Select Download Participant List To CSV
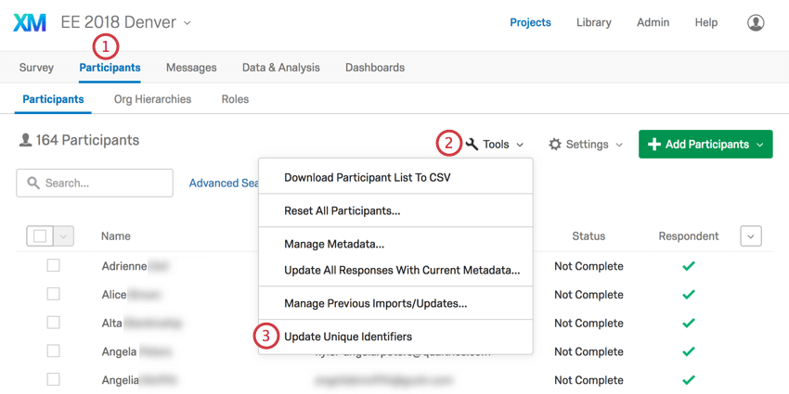Screen dimensions: 789x394 pyautogui.click(x=368, y=177)
